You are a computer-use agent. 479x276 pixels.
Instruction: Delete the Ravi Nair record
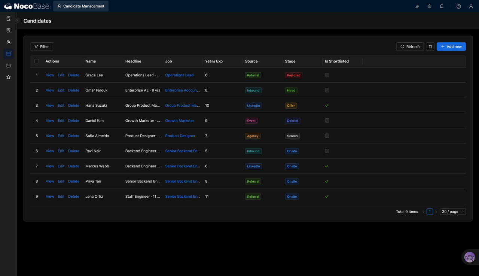[x=74, y=151]
